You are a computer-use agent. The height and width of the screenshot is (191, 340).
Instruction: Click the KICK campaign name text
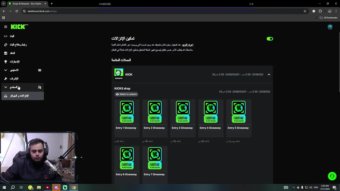(x=129, y=75)
